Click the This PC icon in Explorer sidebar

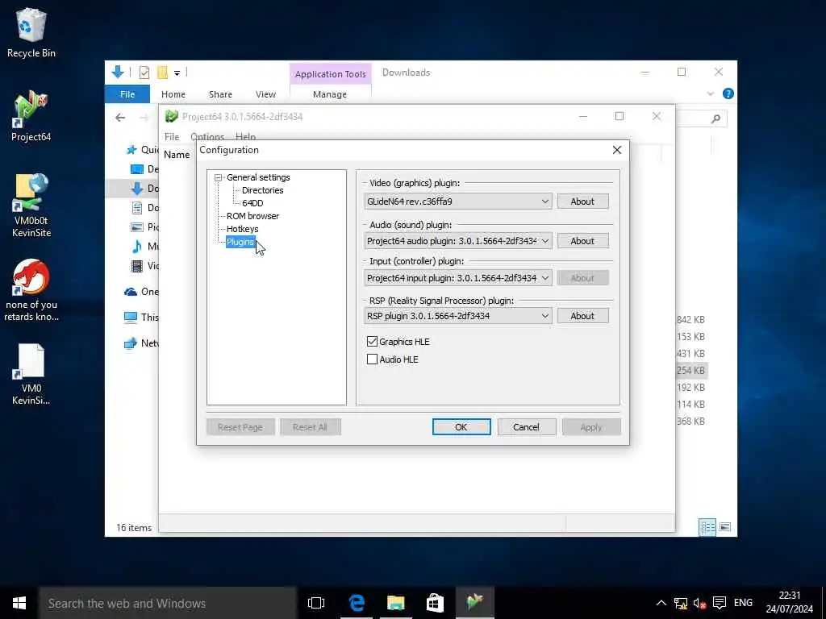tap(131, 317)
